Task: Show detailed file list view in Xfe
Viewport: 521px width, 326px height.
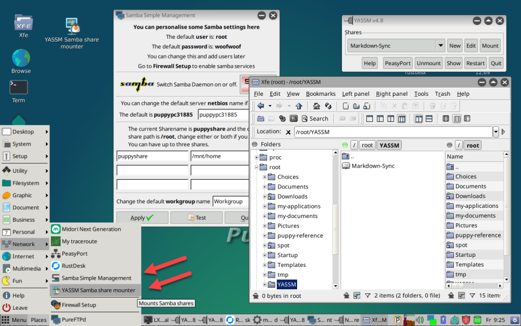Action: click(467, 118)
